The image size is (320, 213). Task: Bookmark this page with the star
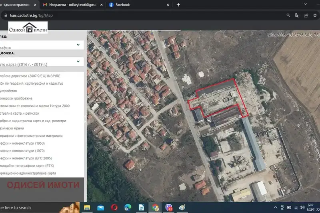pos(315,15)
